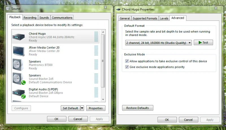Switch to the Recording tab
226x130 pixels.
(30, 18)
